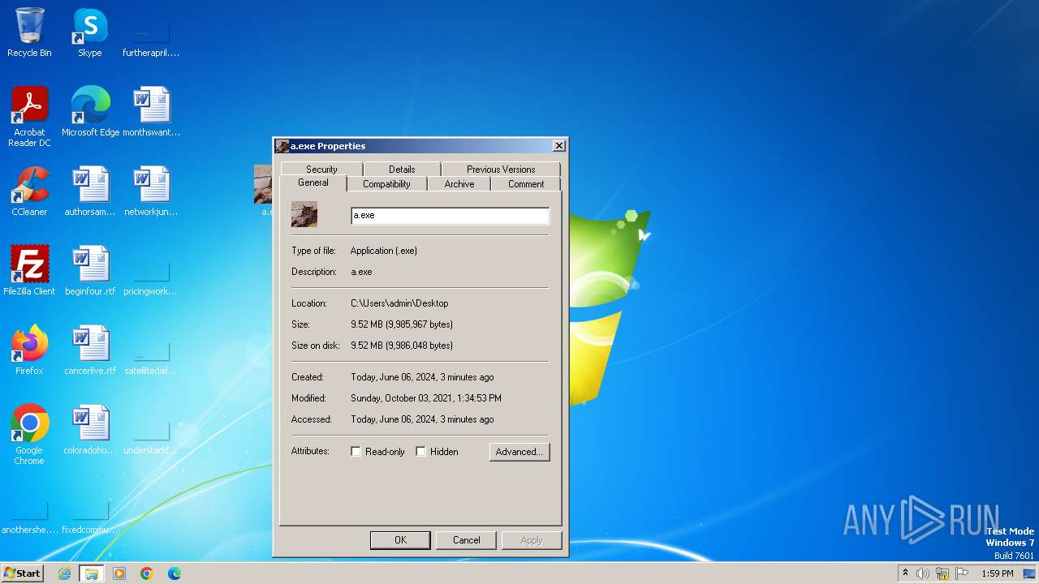Launch Microsoft Edge desktop shortcut
1039x584 pixels.
(x=90, y=112)
